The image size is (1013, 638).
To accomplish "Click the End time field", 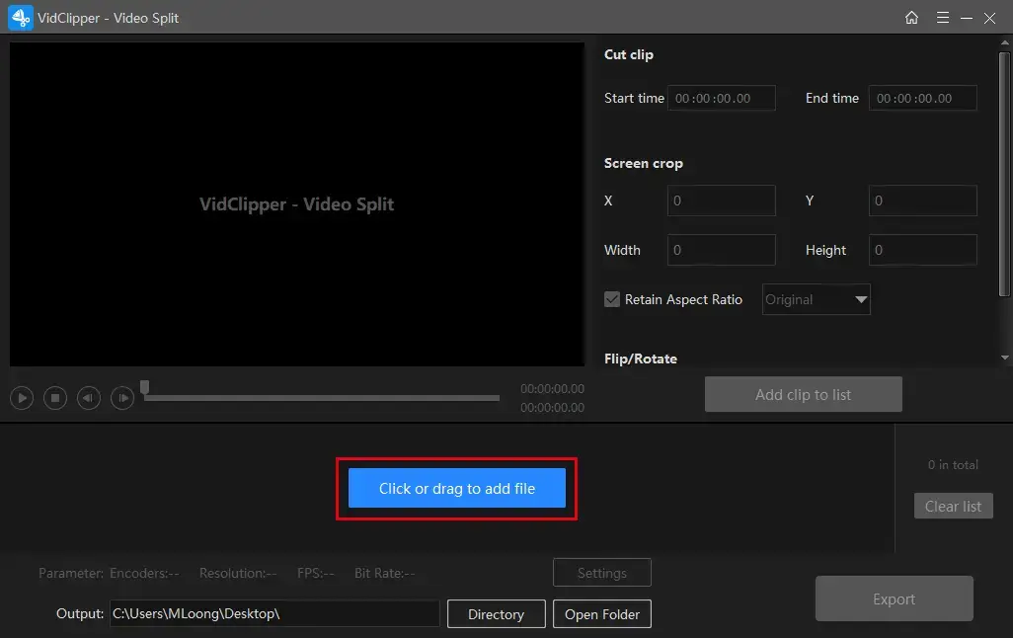I will click(922, 98).
